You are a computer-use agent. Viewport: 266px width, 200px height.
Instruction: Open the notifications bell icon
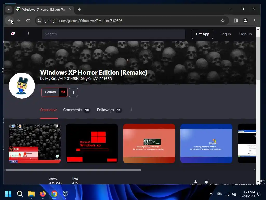(259, 194)
